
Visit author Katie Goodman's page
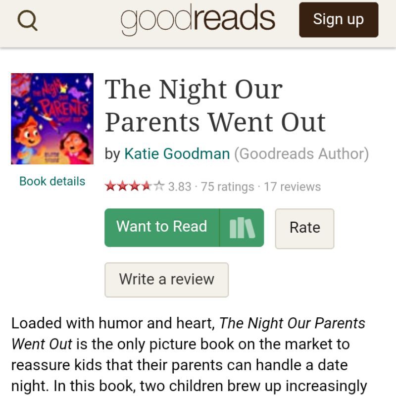[x=177, y=154]
